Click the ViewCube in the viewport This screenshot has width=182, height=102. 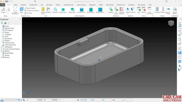171,23
